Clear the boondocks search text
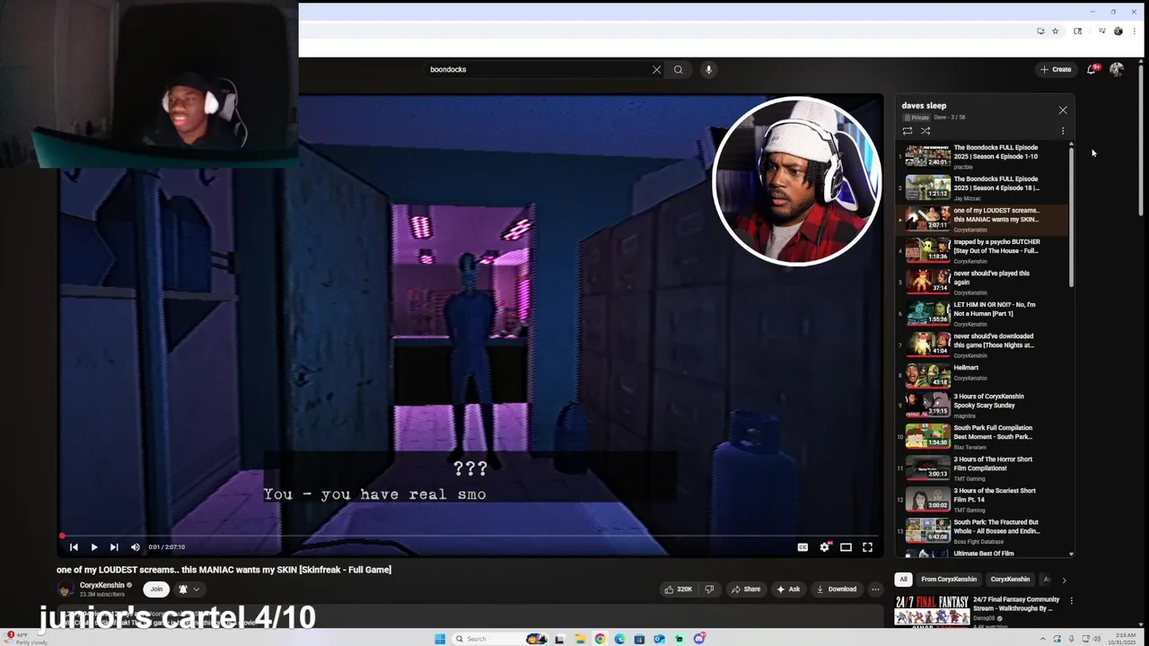The image size is (1149, 646). coord(656,69)
